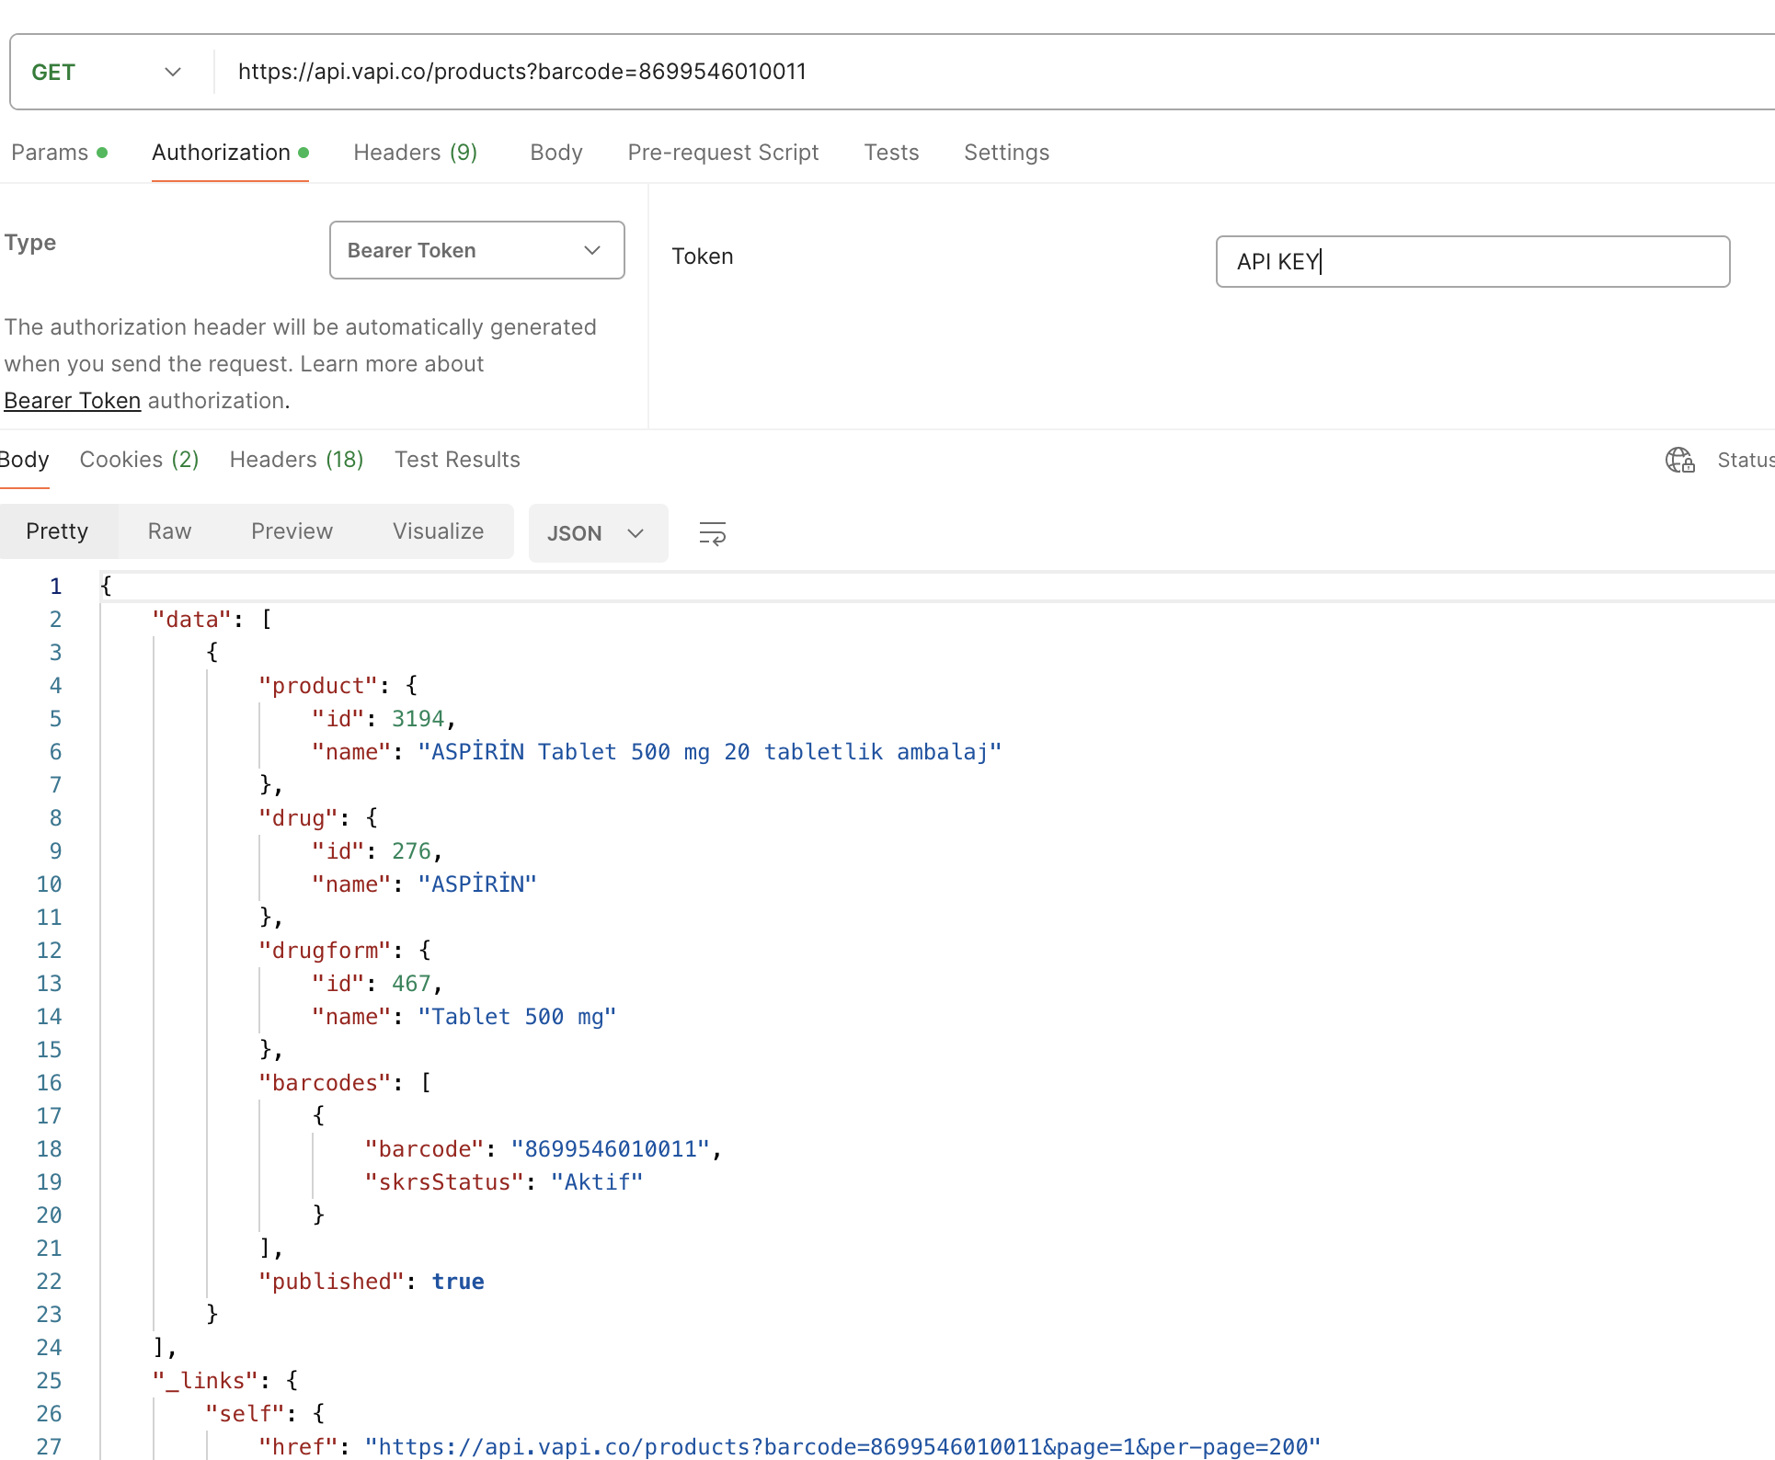Show the response Cookies (2) tab
Viewport: 1775px width, 1460px height.
(x=140, y=460)
